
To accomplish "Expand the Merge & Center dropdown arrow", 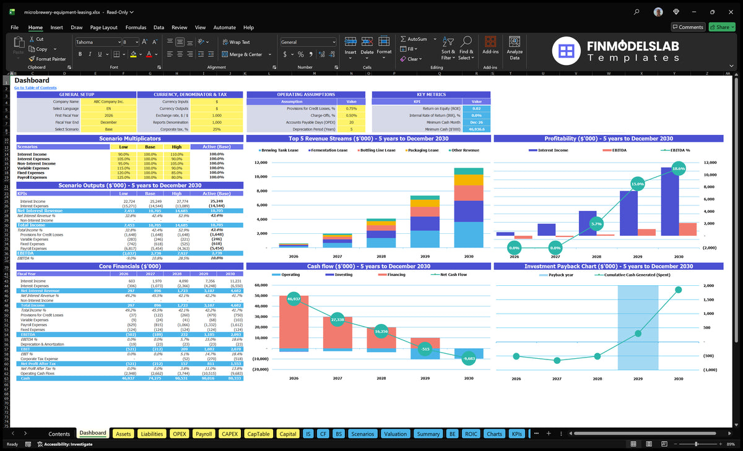I will tap(269, 54).
